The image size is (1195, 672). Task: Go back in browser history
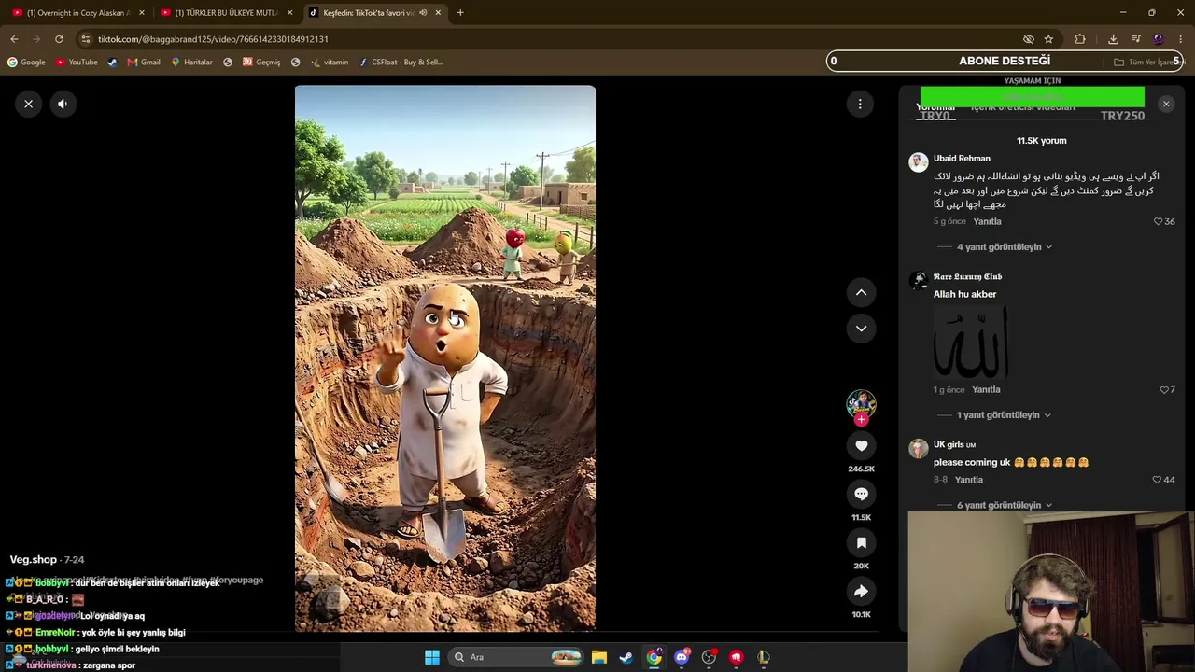[x=14, y=39]
